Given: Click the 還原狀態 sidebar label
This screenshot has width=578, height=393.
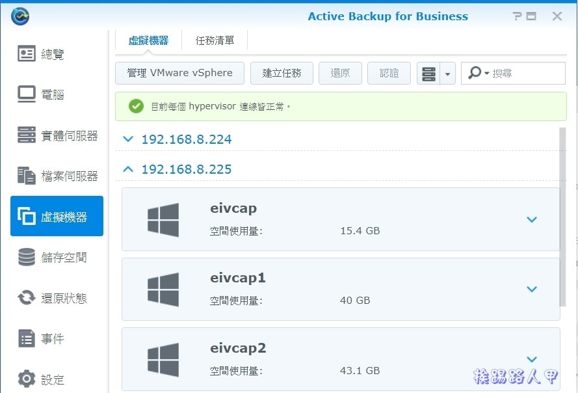Looking at the screenshot, I should click(64, 298).
